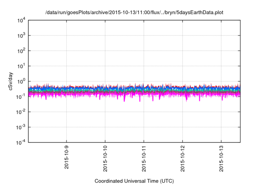Image resolution: width=265 pixels, height=185 pixels.
Task: Click the 10^-4 y-axis tick label
Action: point(21,142)
